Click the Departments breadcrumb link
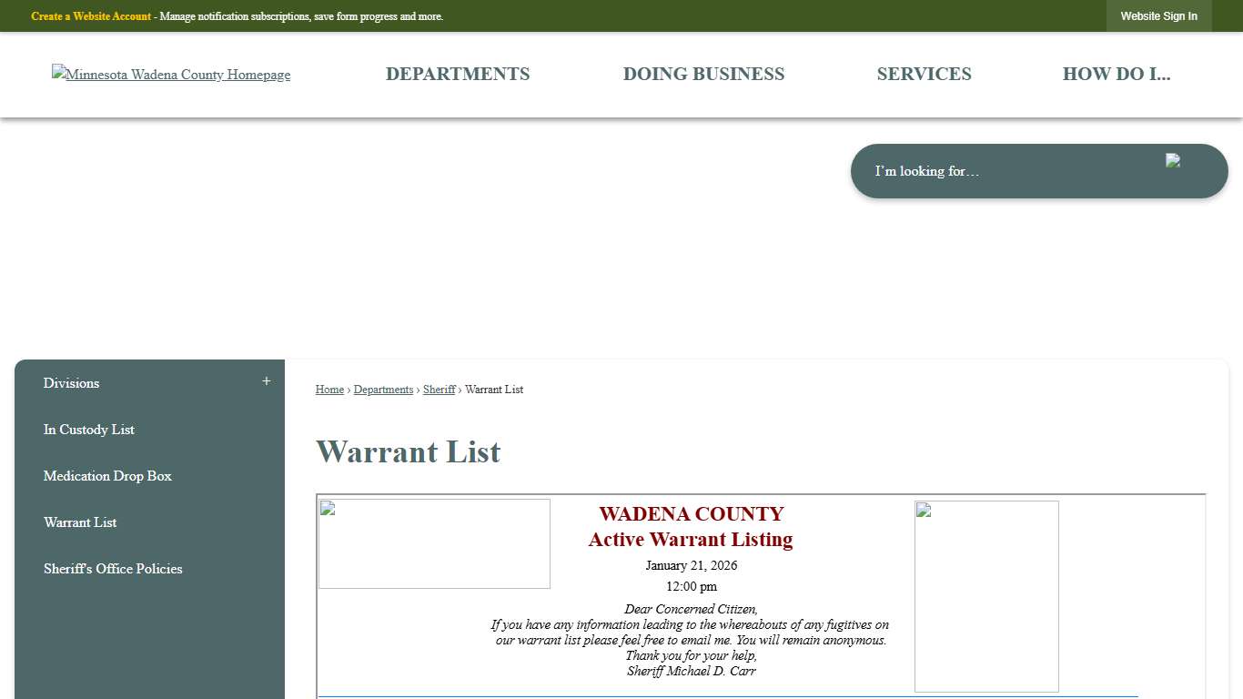This screenshot has width=1243, height=699. coord(383,390)
